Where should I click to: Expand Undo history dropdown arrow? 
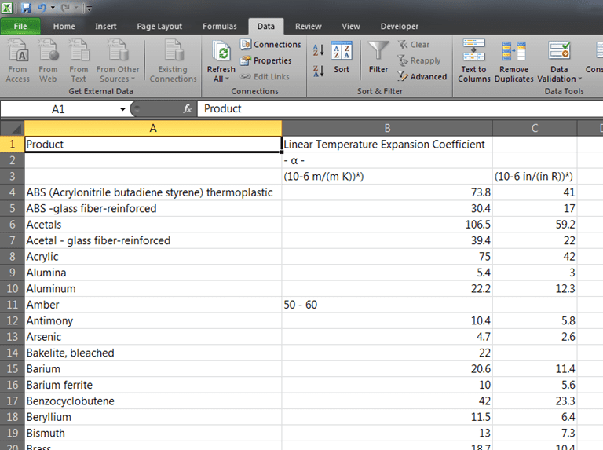[53, 8]
